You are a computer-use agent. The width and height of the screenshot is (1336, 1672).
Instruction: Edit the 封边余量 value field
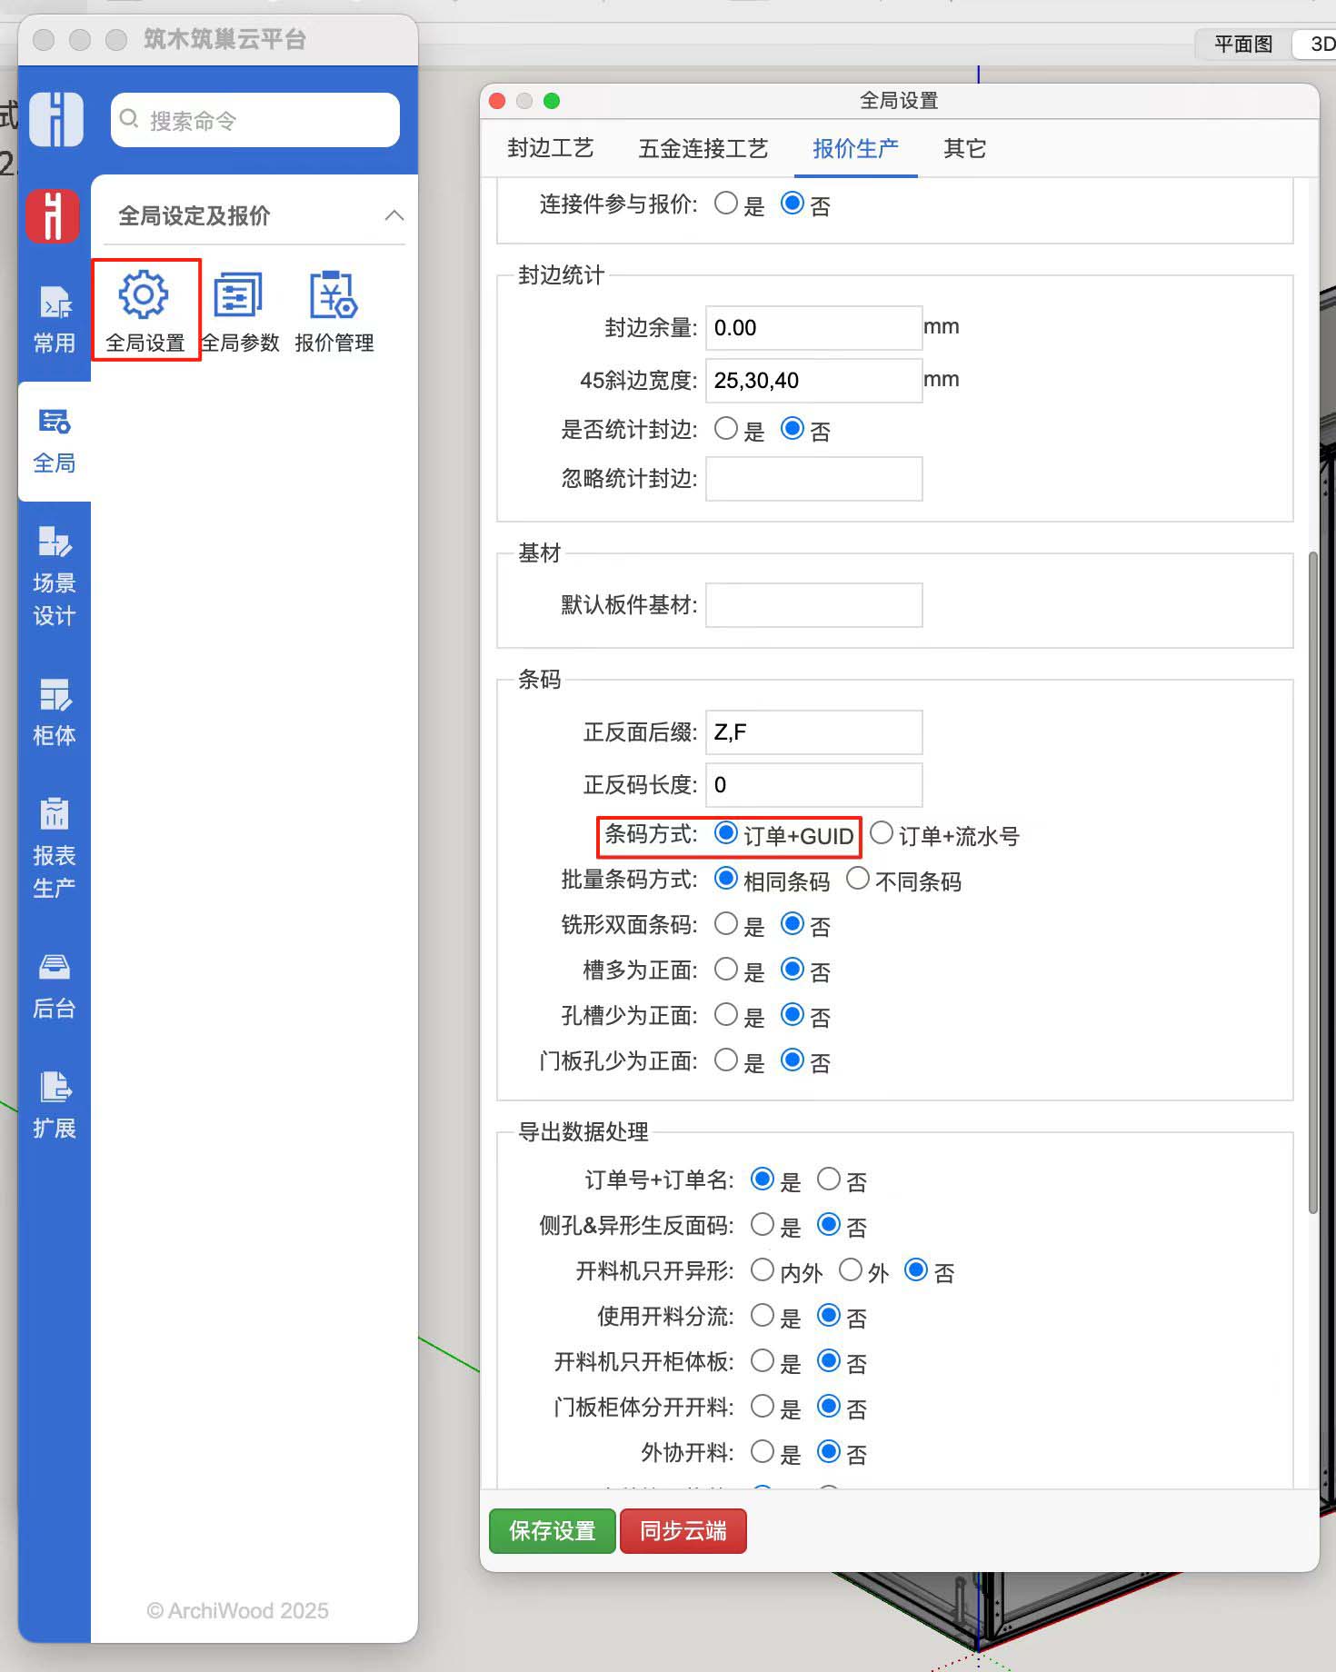814,328
